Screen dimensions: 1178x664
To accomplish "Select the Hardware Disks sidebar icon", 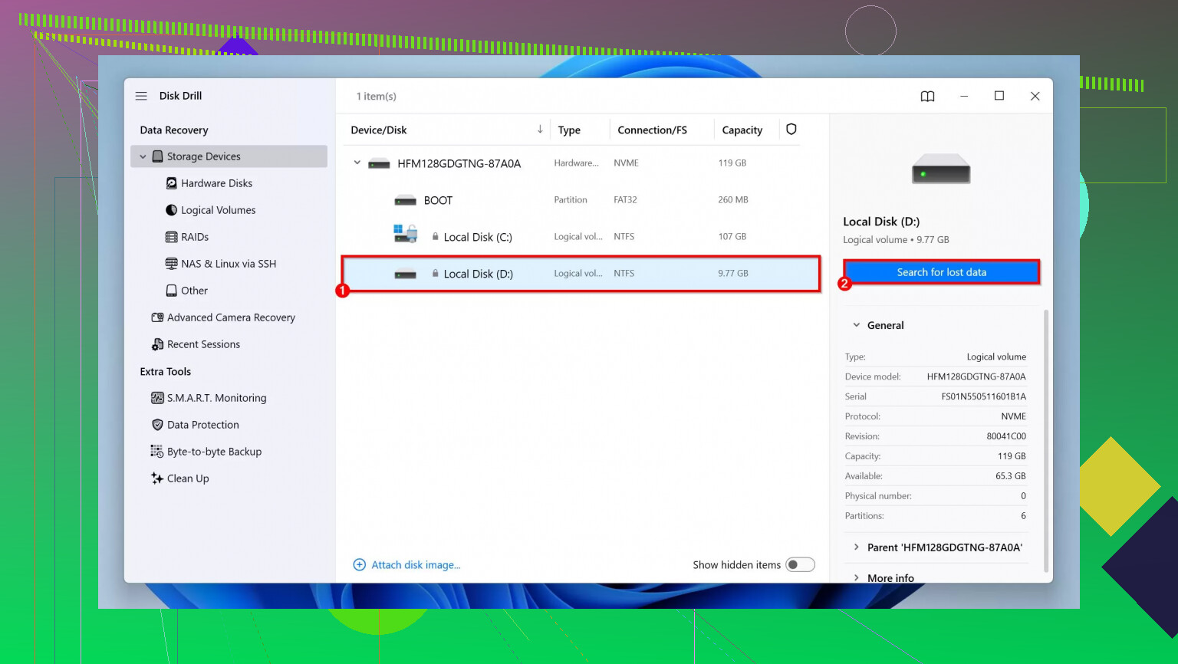I will tap(170, 182).
